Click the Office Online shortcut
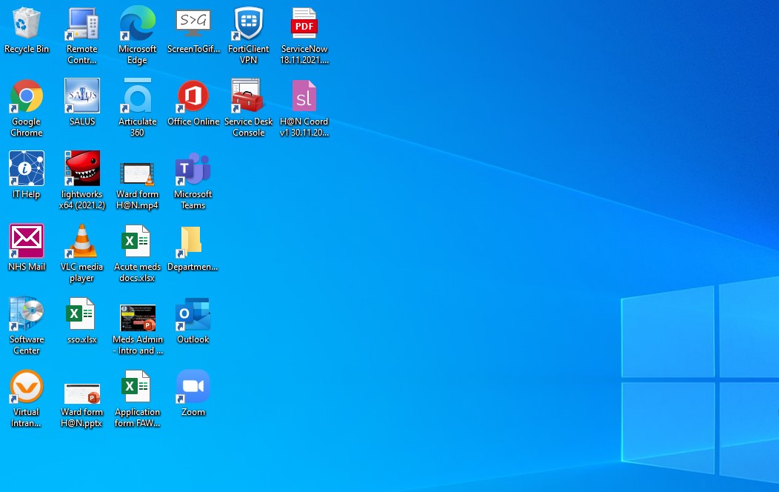779x492 pixels. pyautogui.click(x=193, y=96)
